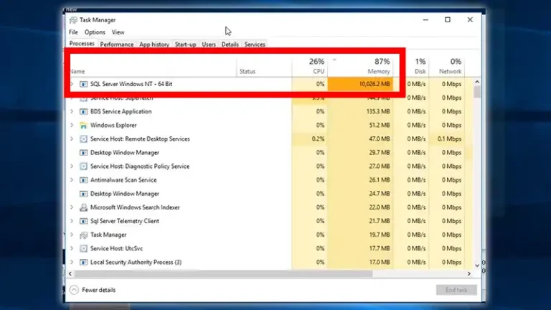Open the Options menu
The image size is (551, 310).
pos(95,32)
